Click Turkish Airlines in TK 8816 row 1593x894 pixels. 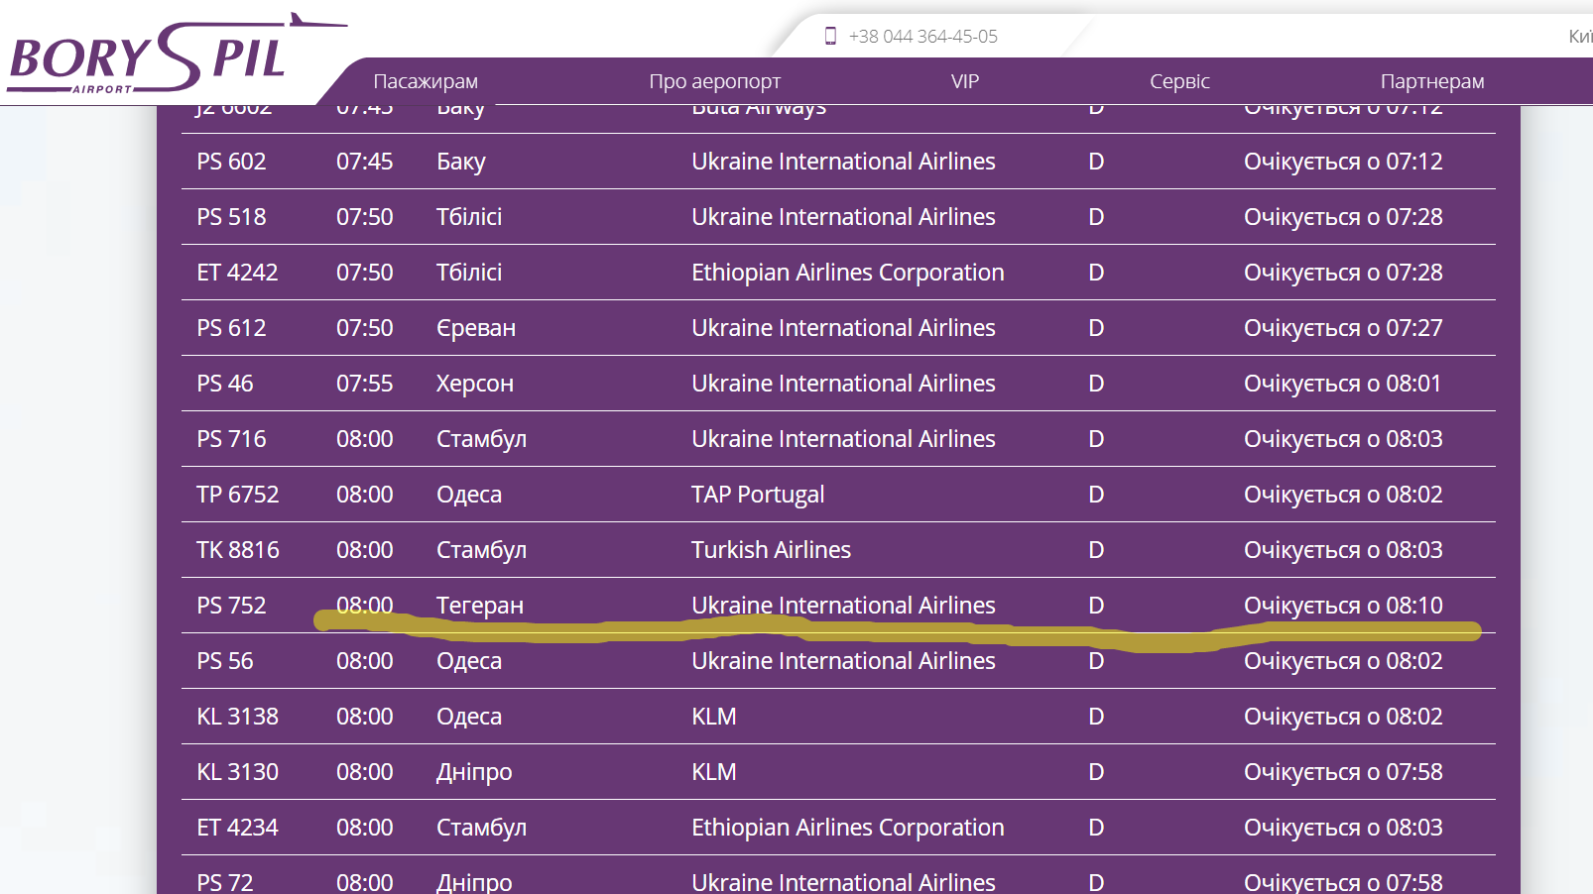(771, 550)
